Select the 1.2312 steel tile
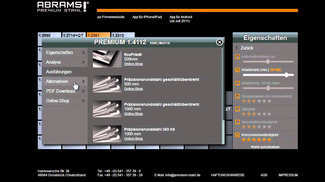 pos(123,35)
